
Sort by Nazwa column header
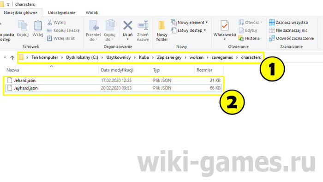[x=13, y=70]
